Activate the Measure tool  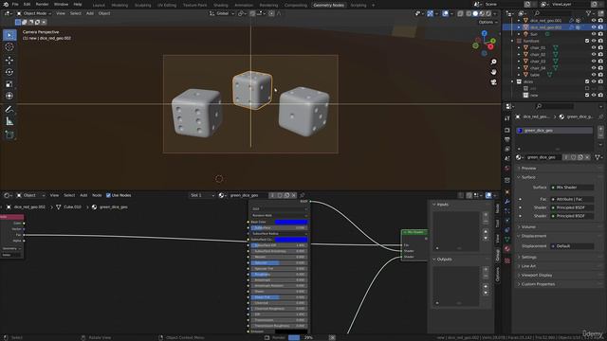tap(9, 121)
